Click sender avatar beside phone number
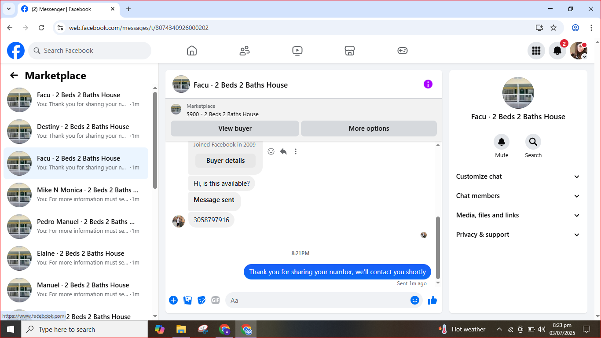 click(179, 221)
